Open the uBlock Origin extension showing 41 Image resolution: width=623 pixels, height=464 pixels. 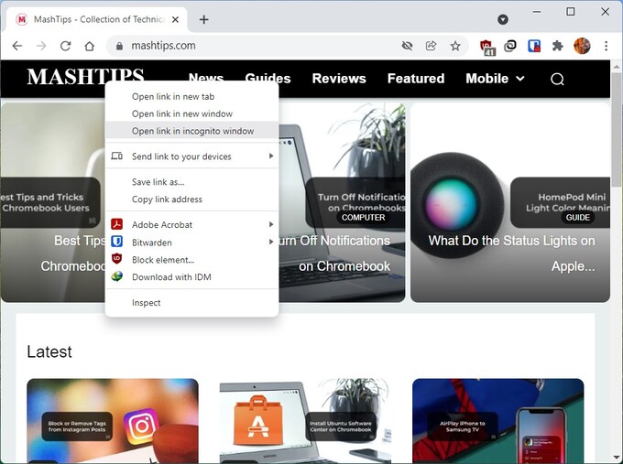487,47
